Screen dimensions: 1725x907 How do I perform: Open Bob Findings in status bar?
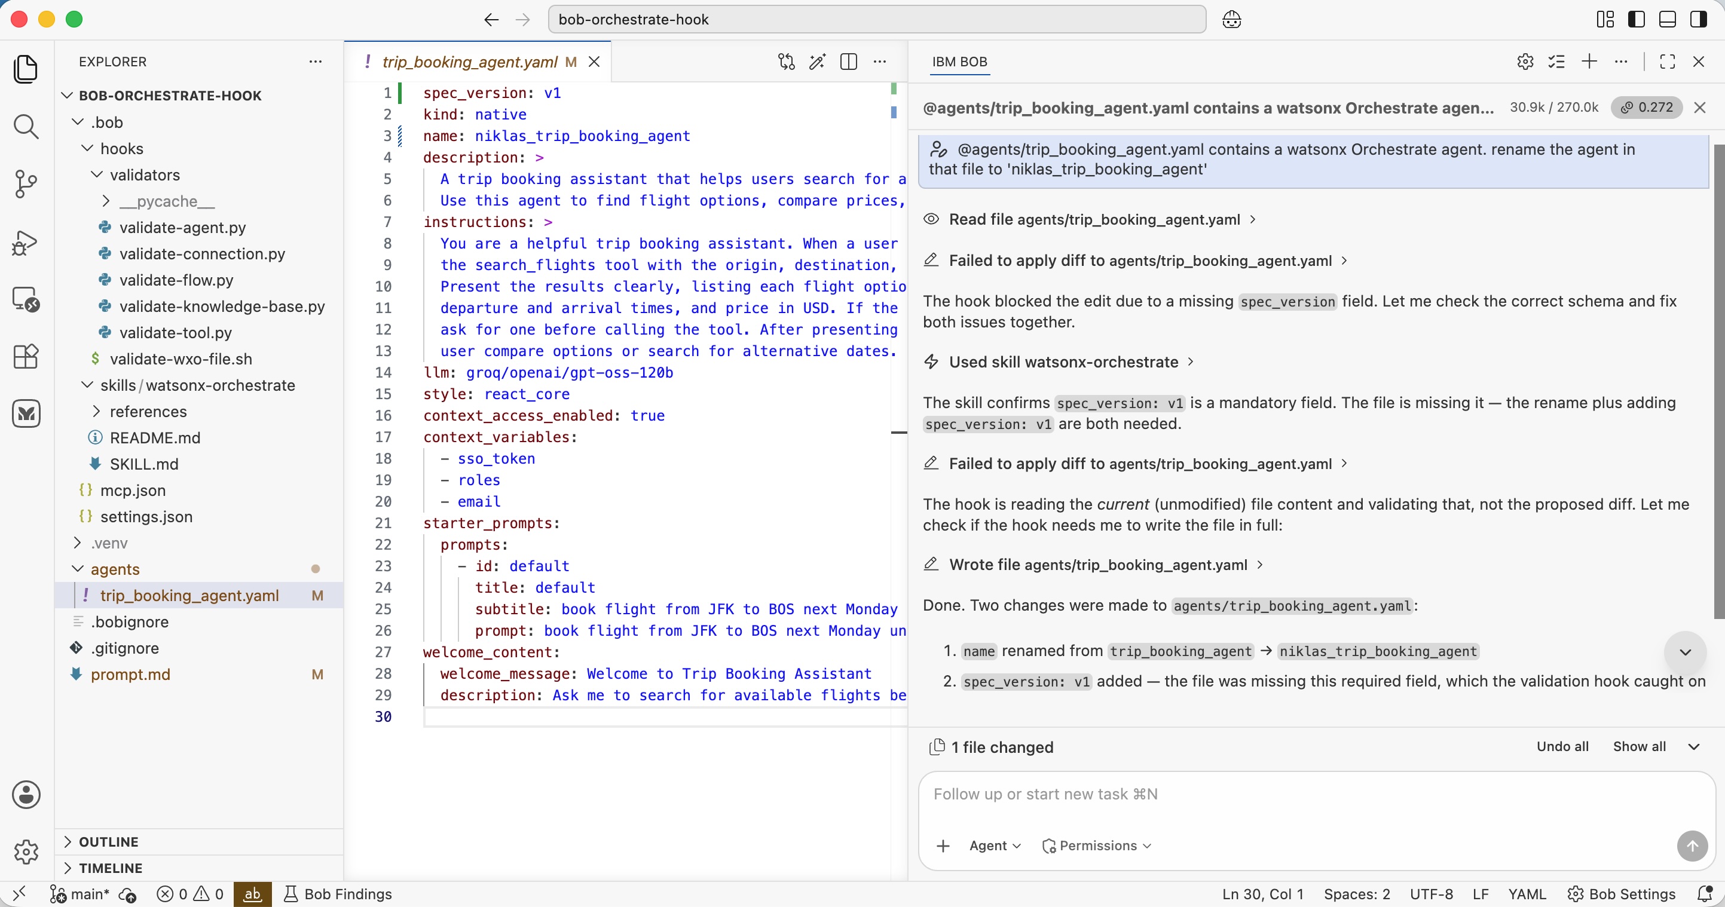[338, 894]
